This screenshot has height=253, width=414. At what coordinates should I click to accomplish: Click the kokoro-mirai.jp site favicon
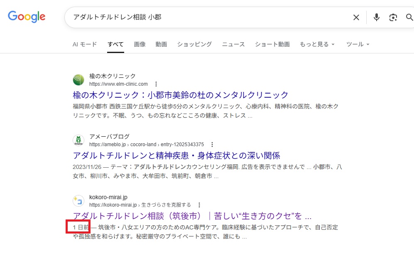click(x=78, y=201)
